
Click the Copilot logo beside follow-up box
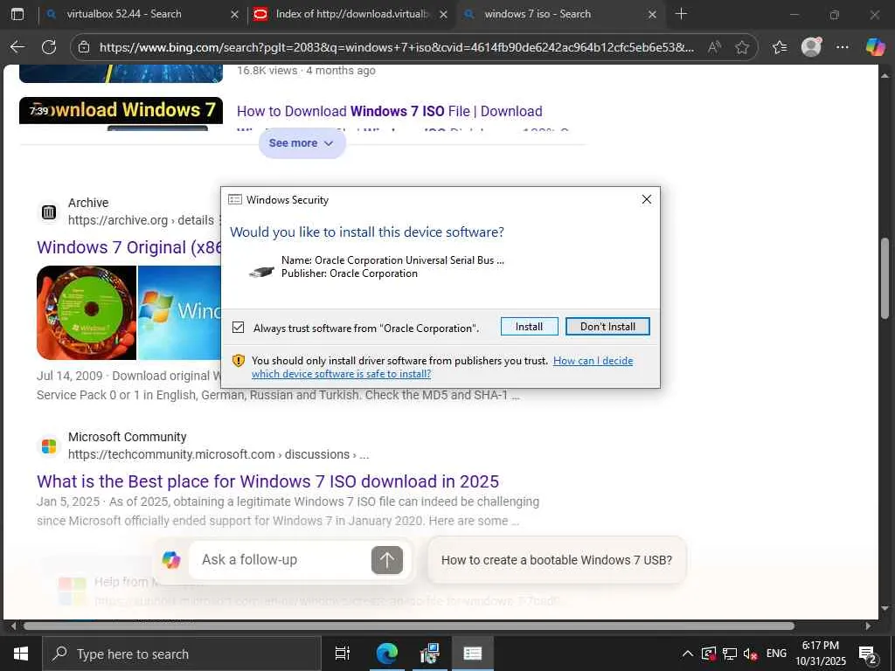pos(171,560)
